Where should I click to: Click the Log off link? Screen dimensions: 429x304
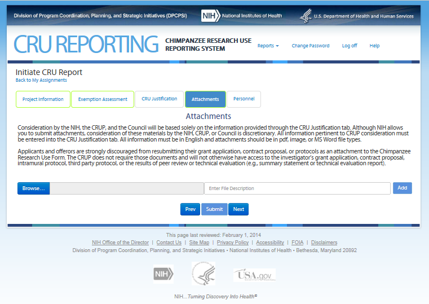tap(350, 46)
